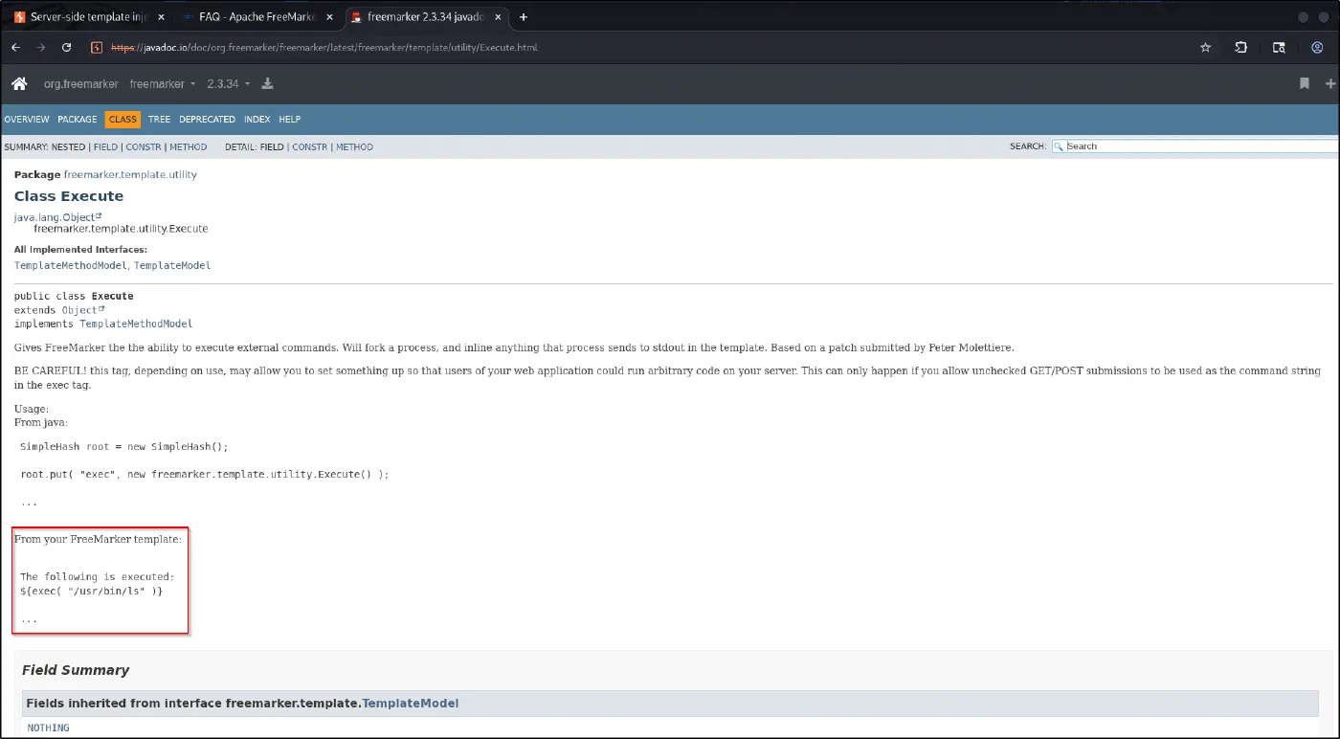Image resolution: width=1340 pixels, height=739 pixels.
Task: Reload the page with the refresh icon
Action: [67, 47]
